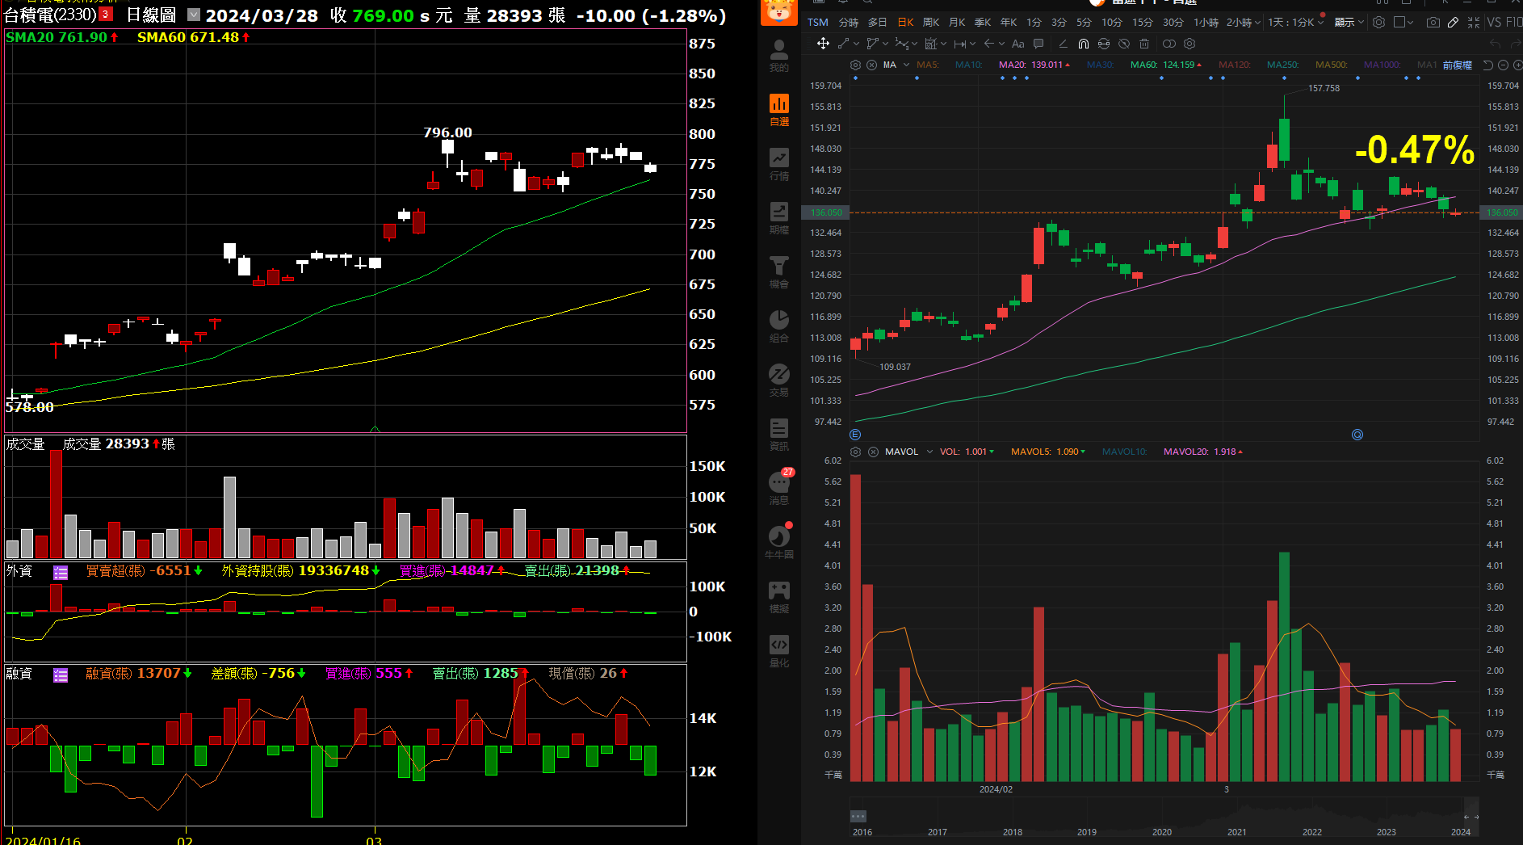Open period dropdown in 台積電 chart header
This screenshot has width=1523, height=845.
coord(194,15)
